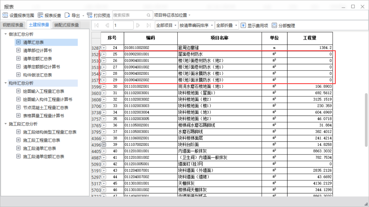Open the 全部折叠 dropdown
The height and width of the screenshot is (207, 369).
tap(227, 26)
